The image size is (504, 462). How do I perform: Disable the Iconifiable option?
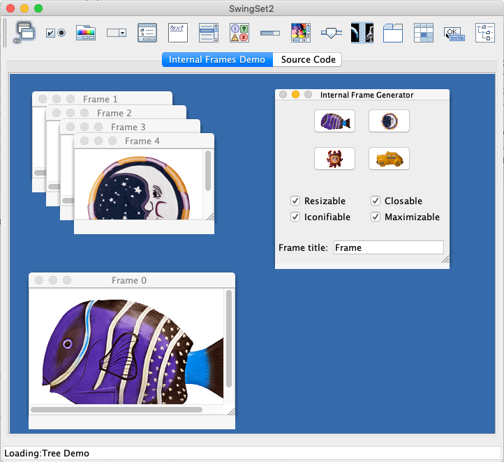(x=295, y=217)
